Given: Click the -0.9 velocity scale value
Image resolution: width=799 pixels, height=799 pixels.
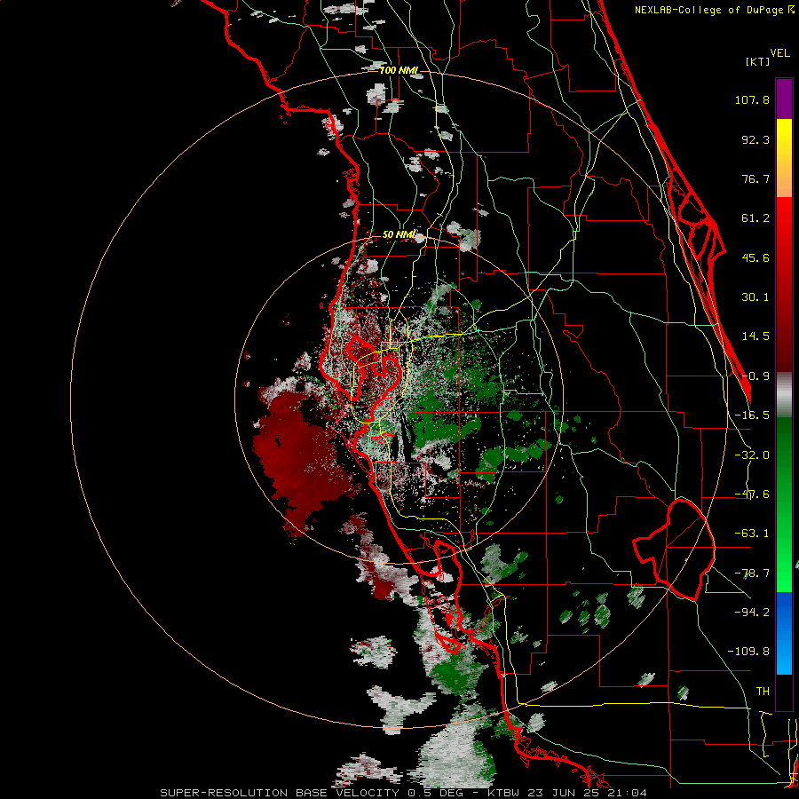Looking at the screenshot, I should pyautogui.click(x=755, y=376).
